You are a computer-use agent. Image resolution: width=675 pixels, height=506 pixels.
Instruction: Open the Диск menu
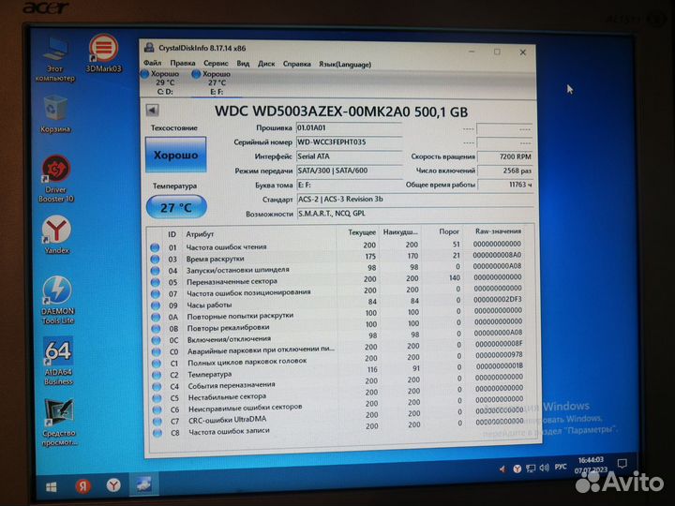point(266,64)
